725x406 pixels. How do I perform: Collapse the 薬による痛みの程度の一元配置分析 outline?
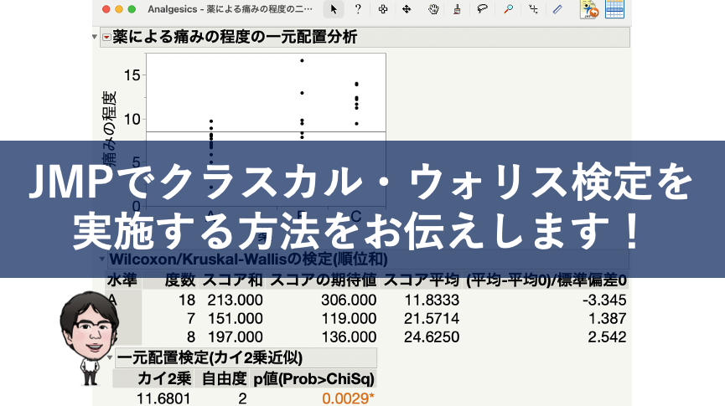[95, 37]
